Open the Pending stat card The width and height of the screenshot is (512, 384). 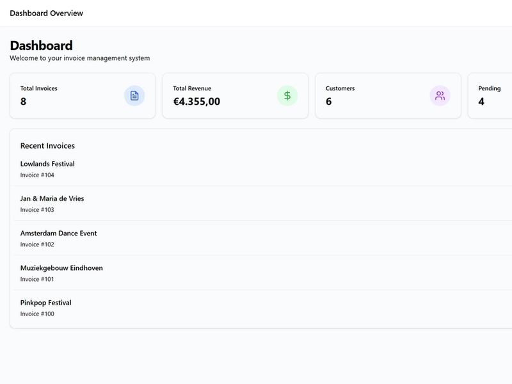(x=493, y=95)
